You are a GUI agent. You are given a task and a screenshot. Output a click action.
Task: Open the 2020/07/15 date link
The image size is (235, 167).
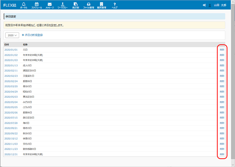pos(11,118)
